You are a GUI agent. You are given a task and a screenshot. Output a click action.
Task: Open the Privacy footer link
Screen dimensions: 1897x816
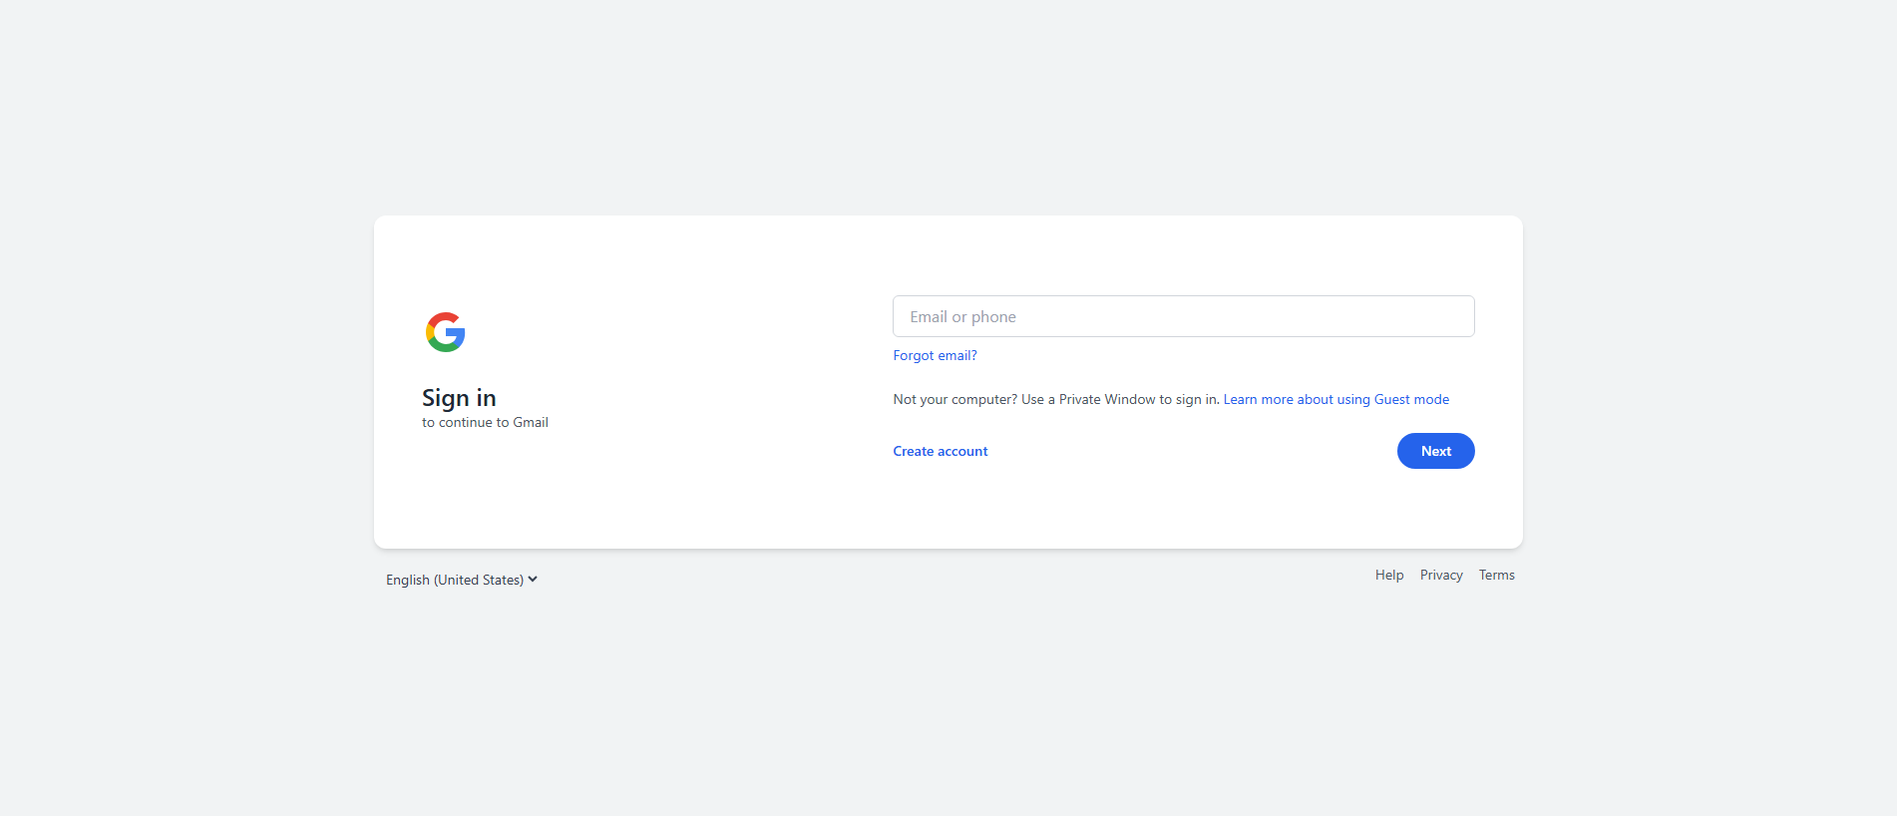[1440, 575]
